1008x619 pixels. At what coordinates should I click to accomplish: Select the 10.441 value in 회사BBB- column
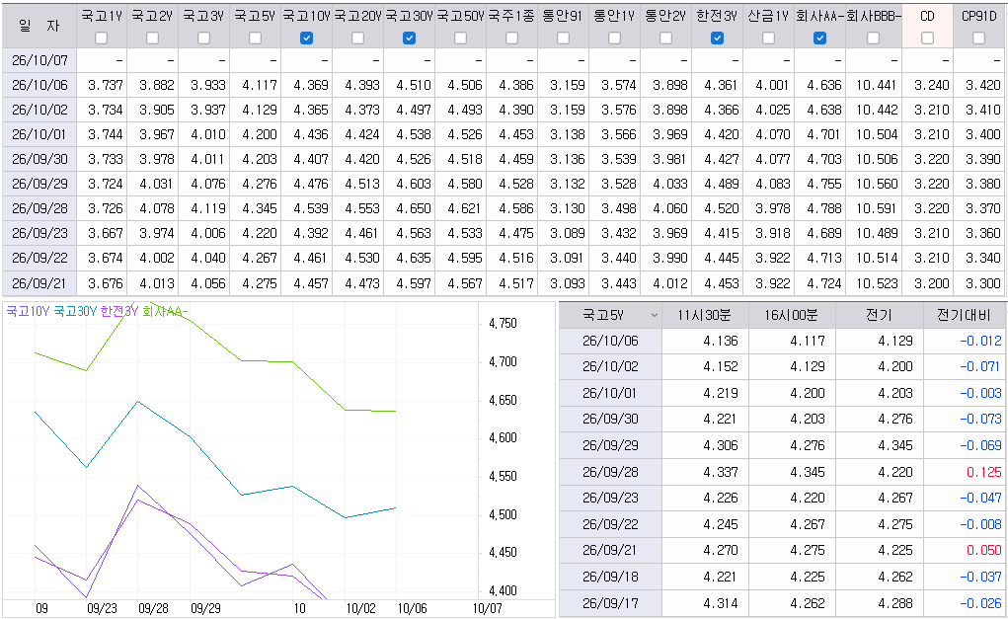click(876, 85)
